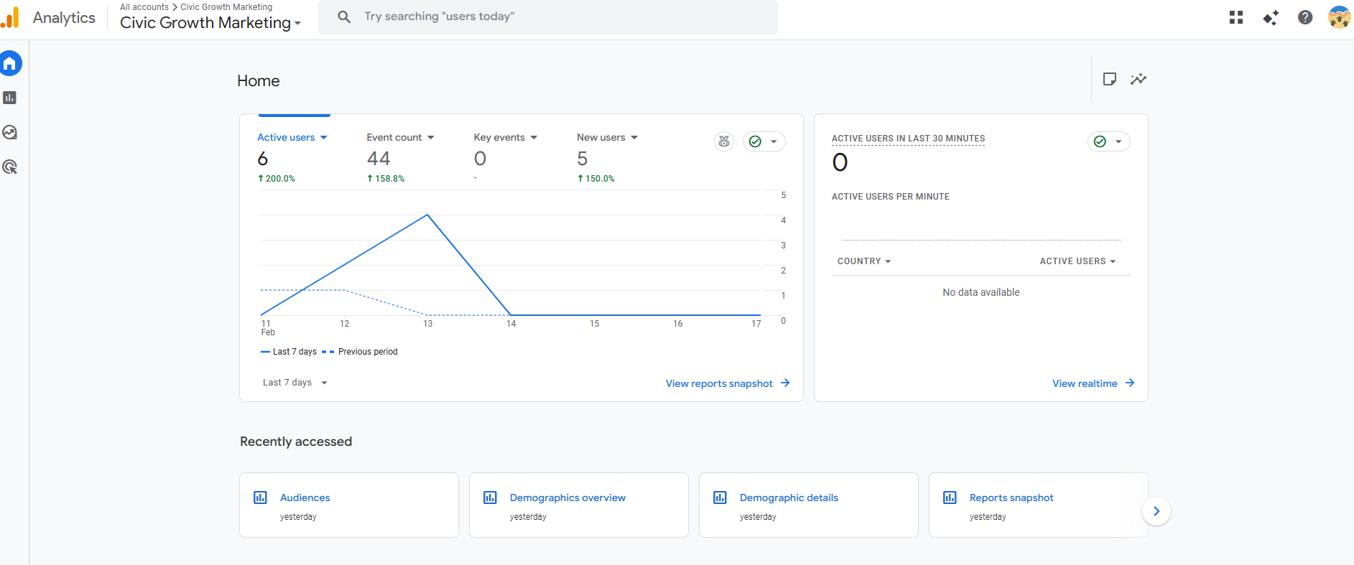Viewport: 1354px width, 565px height.
Task: Open the realtime Active Users column dropdown
Action: pyautogui.click(x=1077, y=261)
